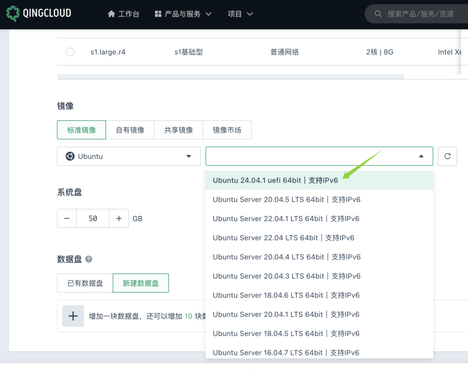This screenshot has height=374, width=468.
Task: Switch to the 自有镜像 tab
Action: point(130,130)
